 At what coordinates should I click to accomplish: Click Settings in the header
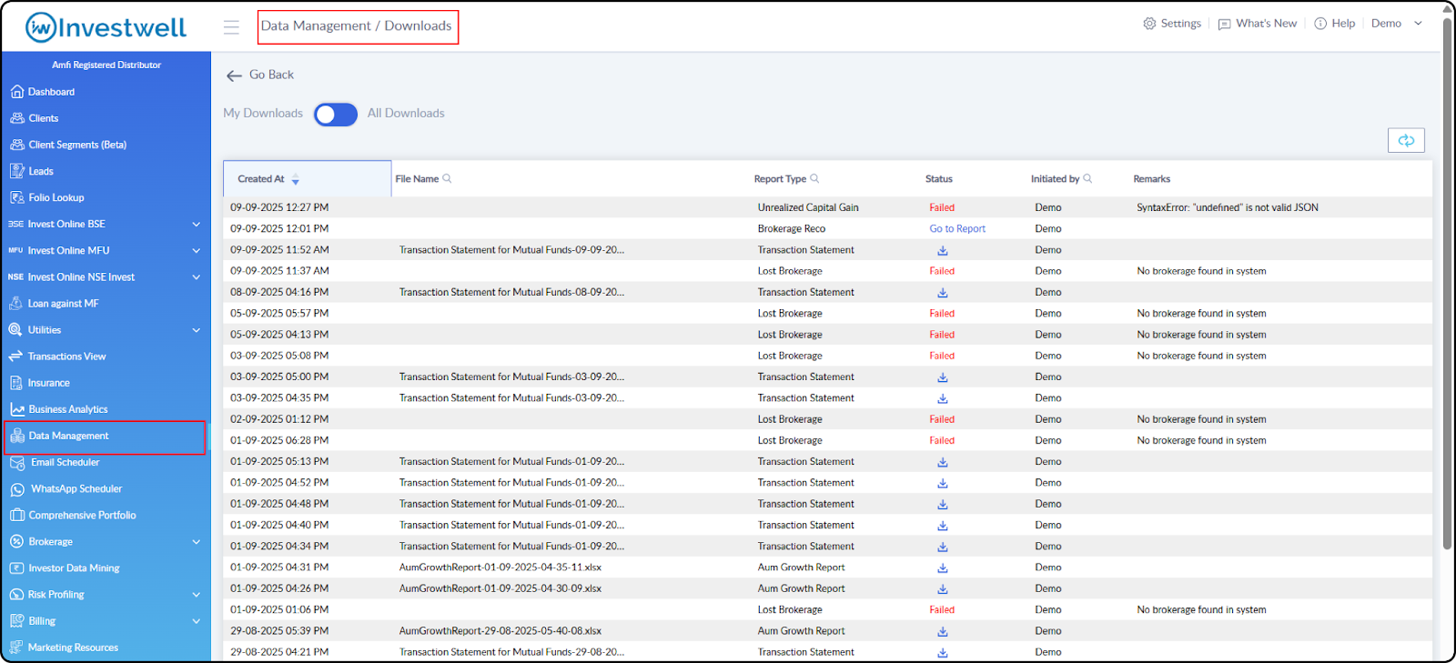pyautogui.click(x=1180, y=24)
